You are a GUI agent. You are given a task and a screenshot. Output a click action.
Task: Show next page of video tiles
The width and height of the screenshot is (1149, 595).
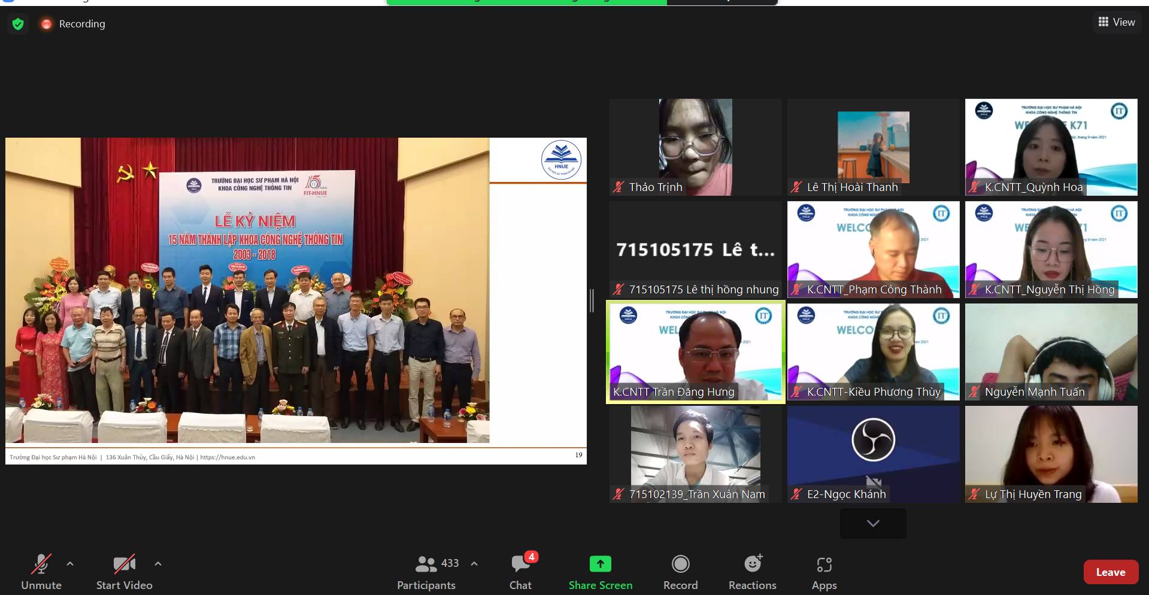coord(873,523)
